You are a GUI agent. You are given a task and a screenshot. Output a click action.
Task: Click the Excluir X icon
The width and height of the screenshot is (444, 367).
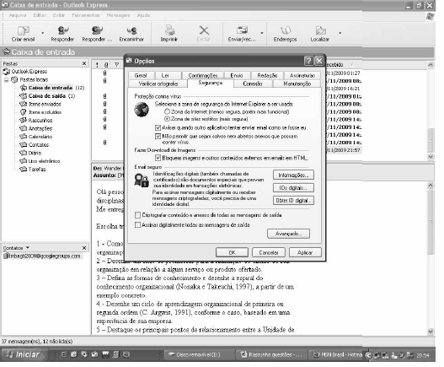coord(204,30)
